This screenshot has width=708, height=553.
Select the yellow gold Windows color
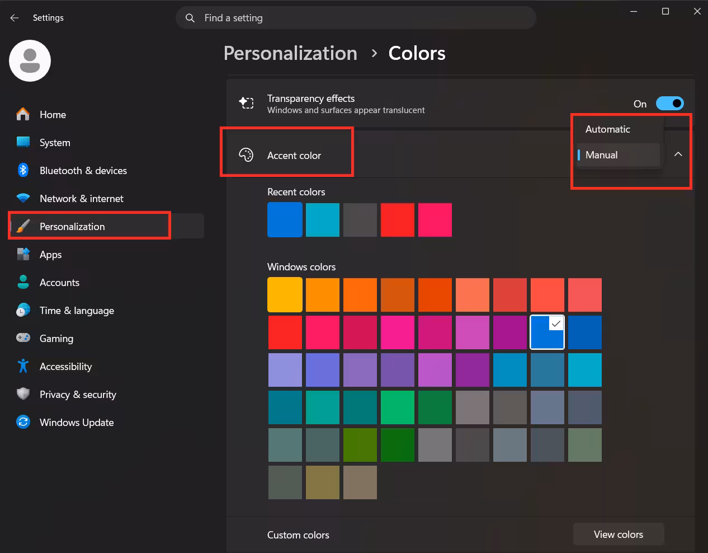tap(285, 294)
